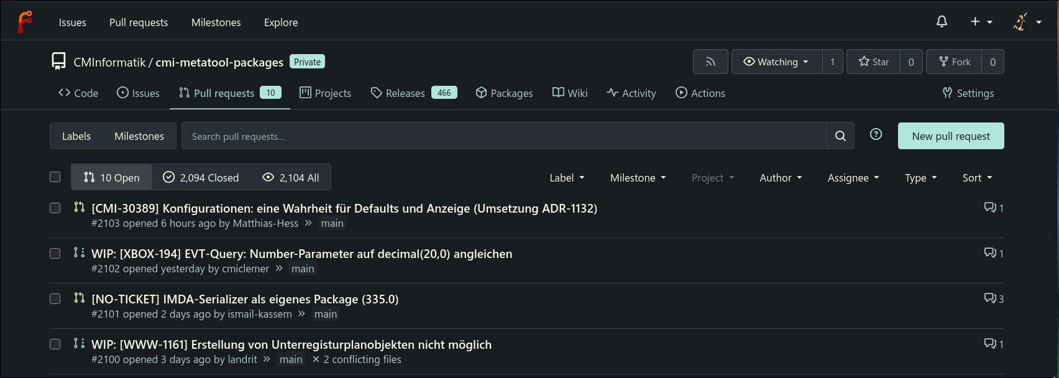Image resolution: width=1059 pixels, height=378 pixels.
Task: Check the box for CMI-30389 pull request
Action: point(55,208)
